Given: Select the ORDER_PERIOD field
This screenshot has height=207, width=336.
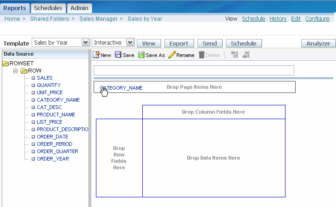Looking at the screenshot, I should pyautogui.click(x=55, y=144).
